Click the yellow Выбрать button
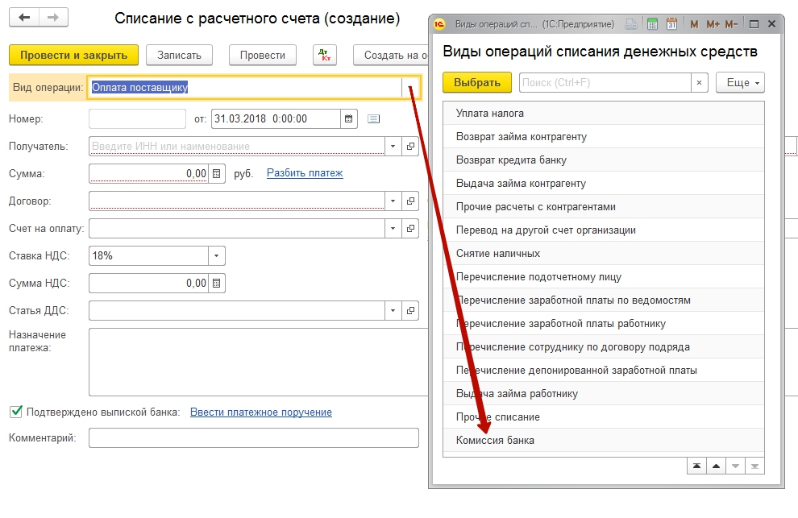 tap(477, 82)
